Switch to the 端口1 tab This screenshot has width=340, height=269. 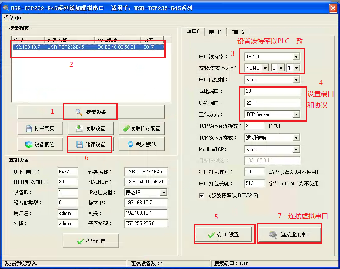(216, 32)
